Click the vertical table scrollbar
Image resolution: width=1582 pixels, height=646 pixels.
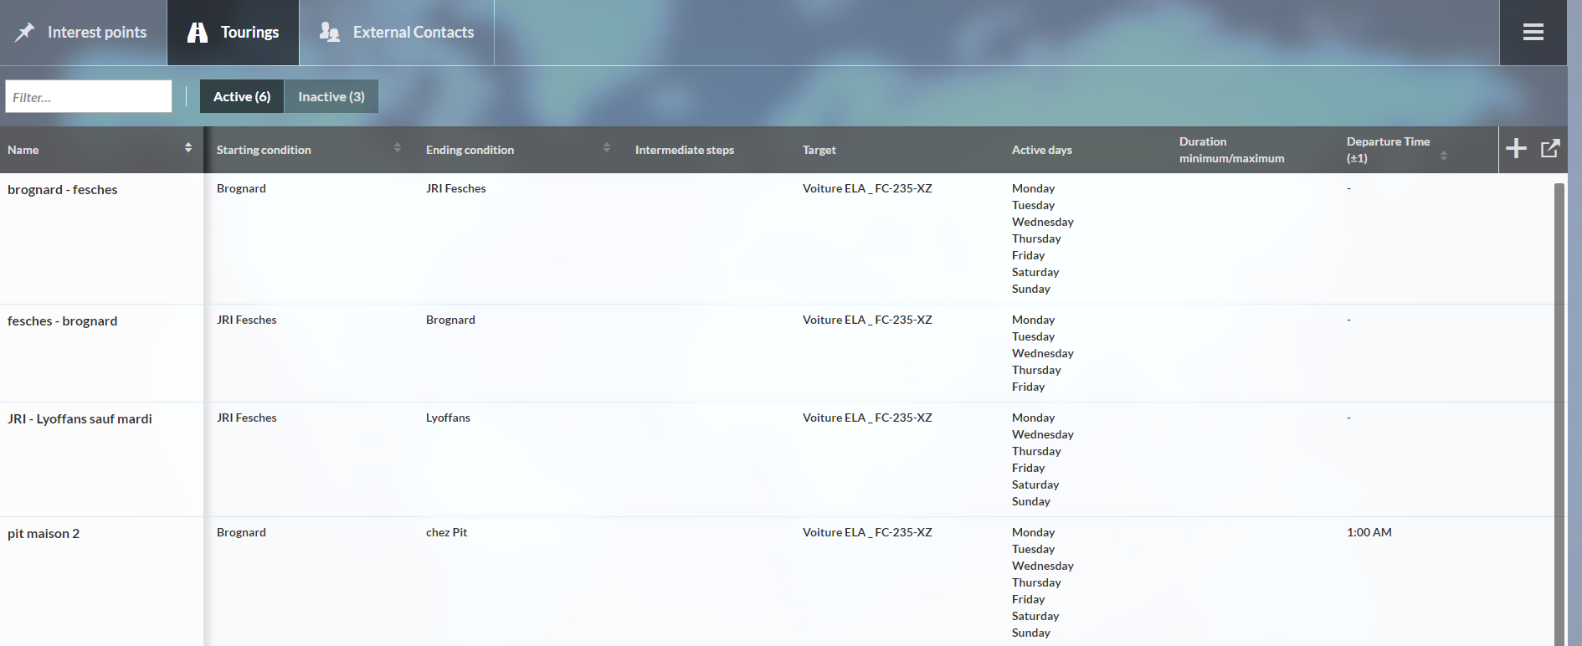tap(1559, 410)
